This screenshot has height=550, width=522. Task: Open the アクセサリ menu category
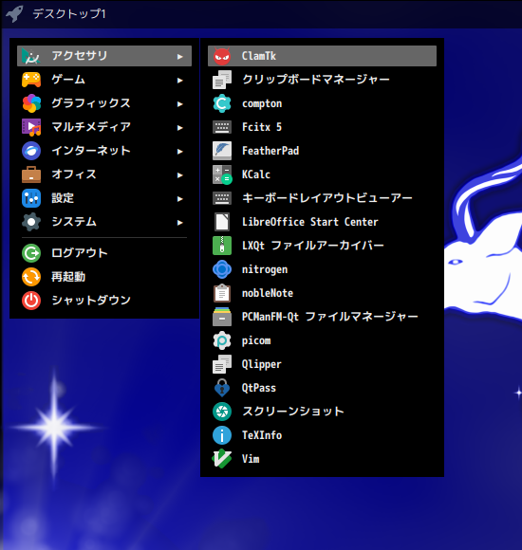[x=104, y=56]
